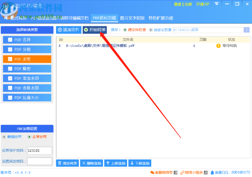The image size is (252, 177).
Task: Click the trash icon on 清空列表
Action: coord(60,163)
